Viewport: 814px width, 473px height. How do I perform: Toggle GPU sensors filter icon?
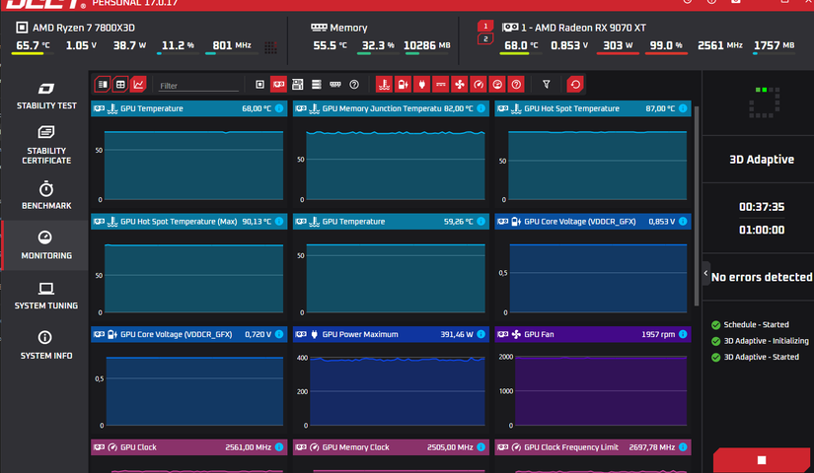pos(279,85)
